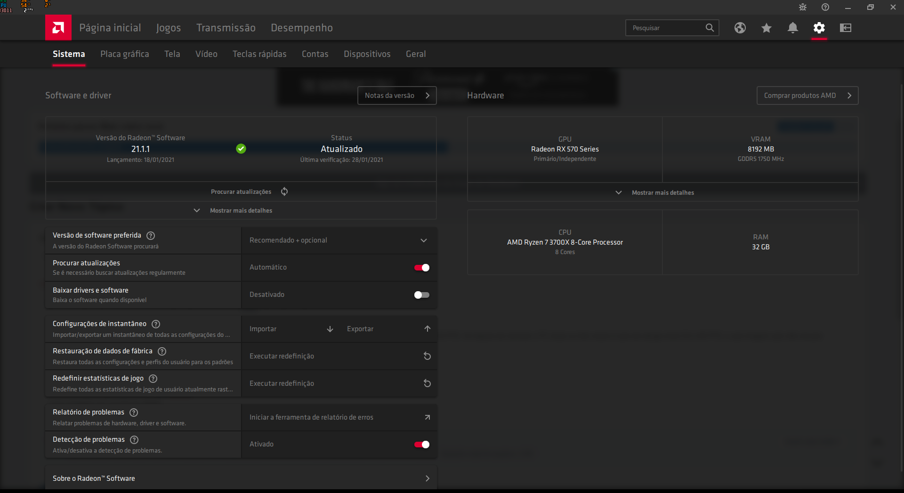904x493 pixels.
Task: Click the Importar down arrow icon
Action: [330, 329]
